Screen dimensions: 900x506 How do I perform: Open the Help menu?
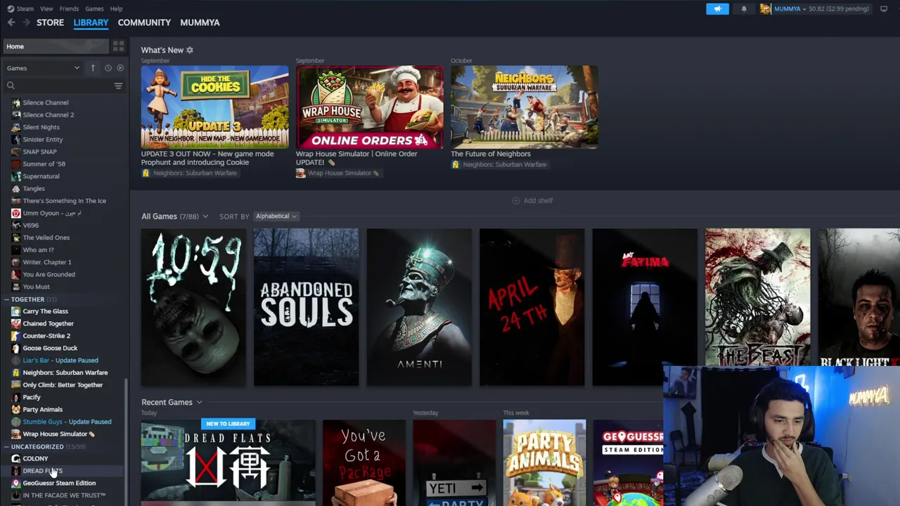pyautogui.click(x=116, y=8)
